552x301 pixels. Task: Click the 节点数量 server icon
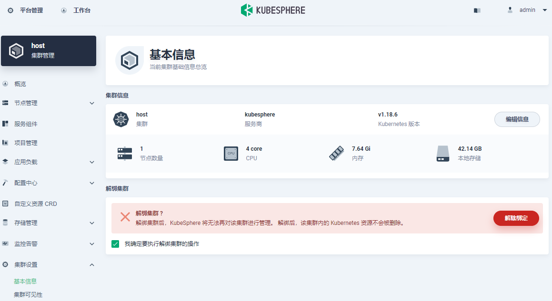tap(125, 153)
